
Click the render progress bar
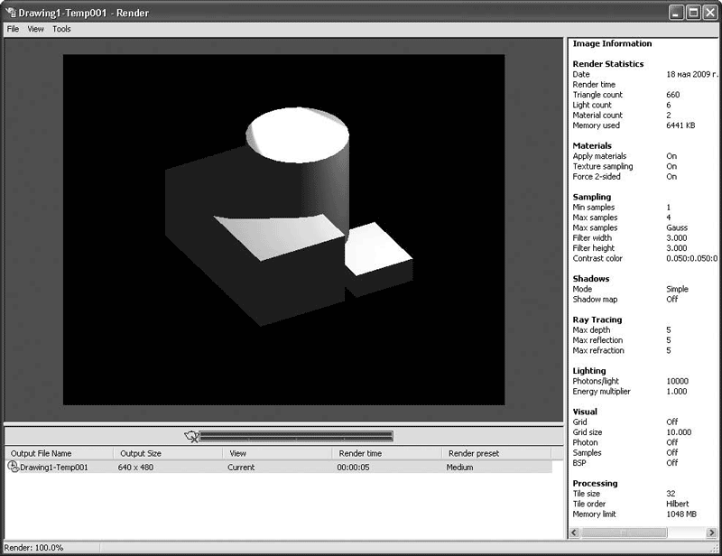tap(296, 436)
